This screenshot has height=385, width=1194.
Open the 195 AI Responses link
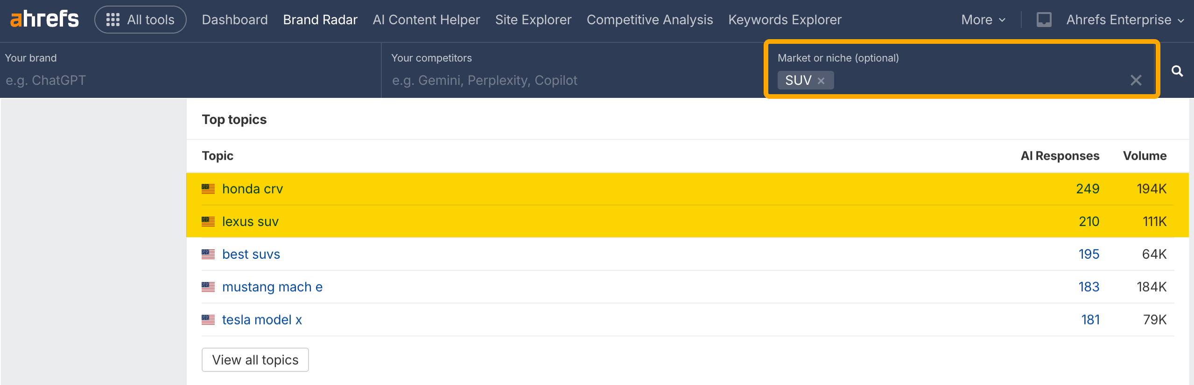point(1089,254)
